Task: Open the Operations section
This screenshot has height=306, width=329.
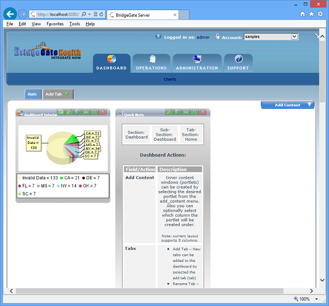Action: pos(151,63)
